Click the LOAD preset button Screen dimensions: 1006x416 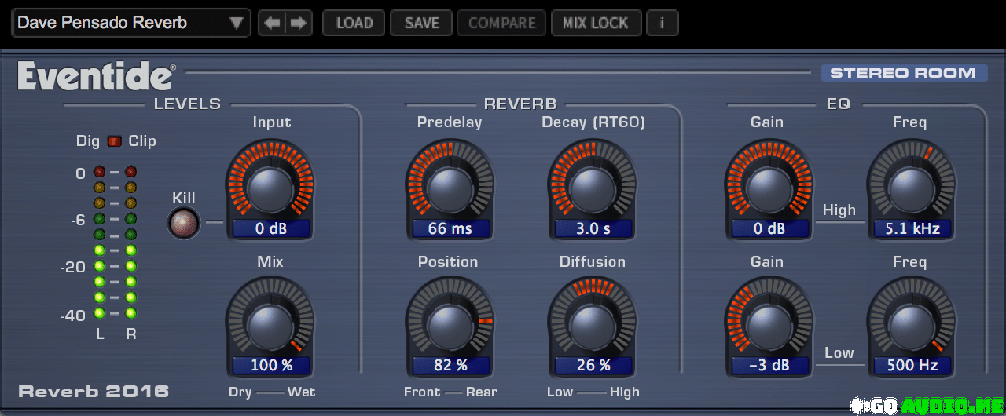[354, 24]
